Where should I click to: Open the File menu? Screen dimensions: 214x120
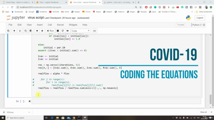10,25
